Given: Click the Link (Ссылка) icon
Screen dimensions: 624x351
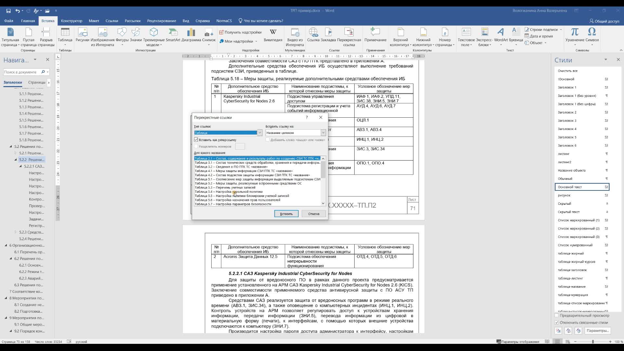Looking at the screenshot, I should pyautogui.click(x=313, y=35).
